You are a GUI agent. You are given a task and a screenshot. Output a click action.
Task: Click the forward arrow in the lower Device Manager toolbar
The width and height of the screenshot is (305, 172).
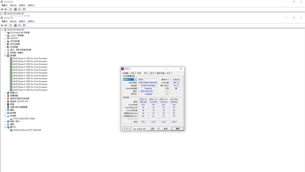[x=6, y=25]
